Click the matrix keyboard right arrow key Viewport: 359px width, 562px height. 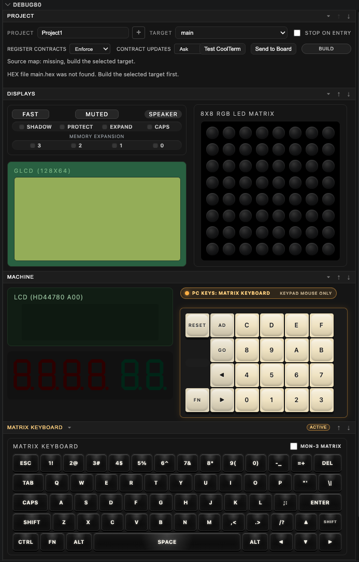click(x=330, y=542)
